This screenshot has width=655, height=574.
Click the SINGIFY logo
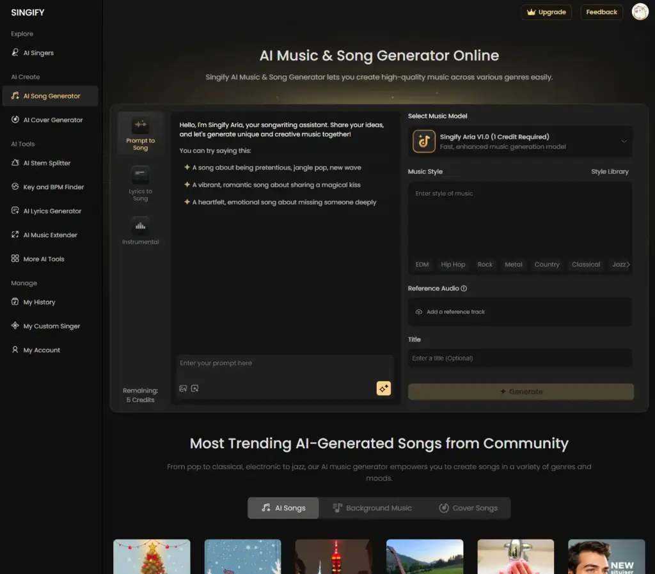point(28,13)
